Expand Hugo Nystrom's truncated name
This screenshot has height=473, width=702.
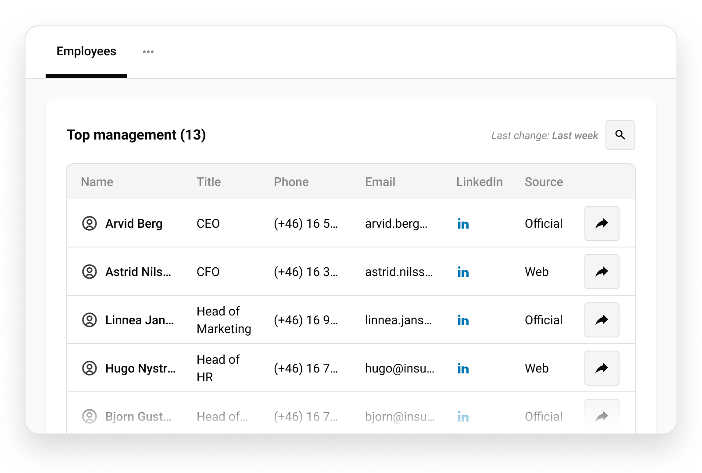pos(140,369)
